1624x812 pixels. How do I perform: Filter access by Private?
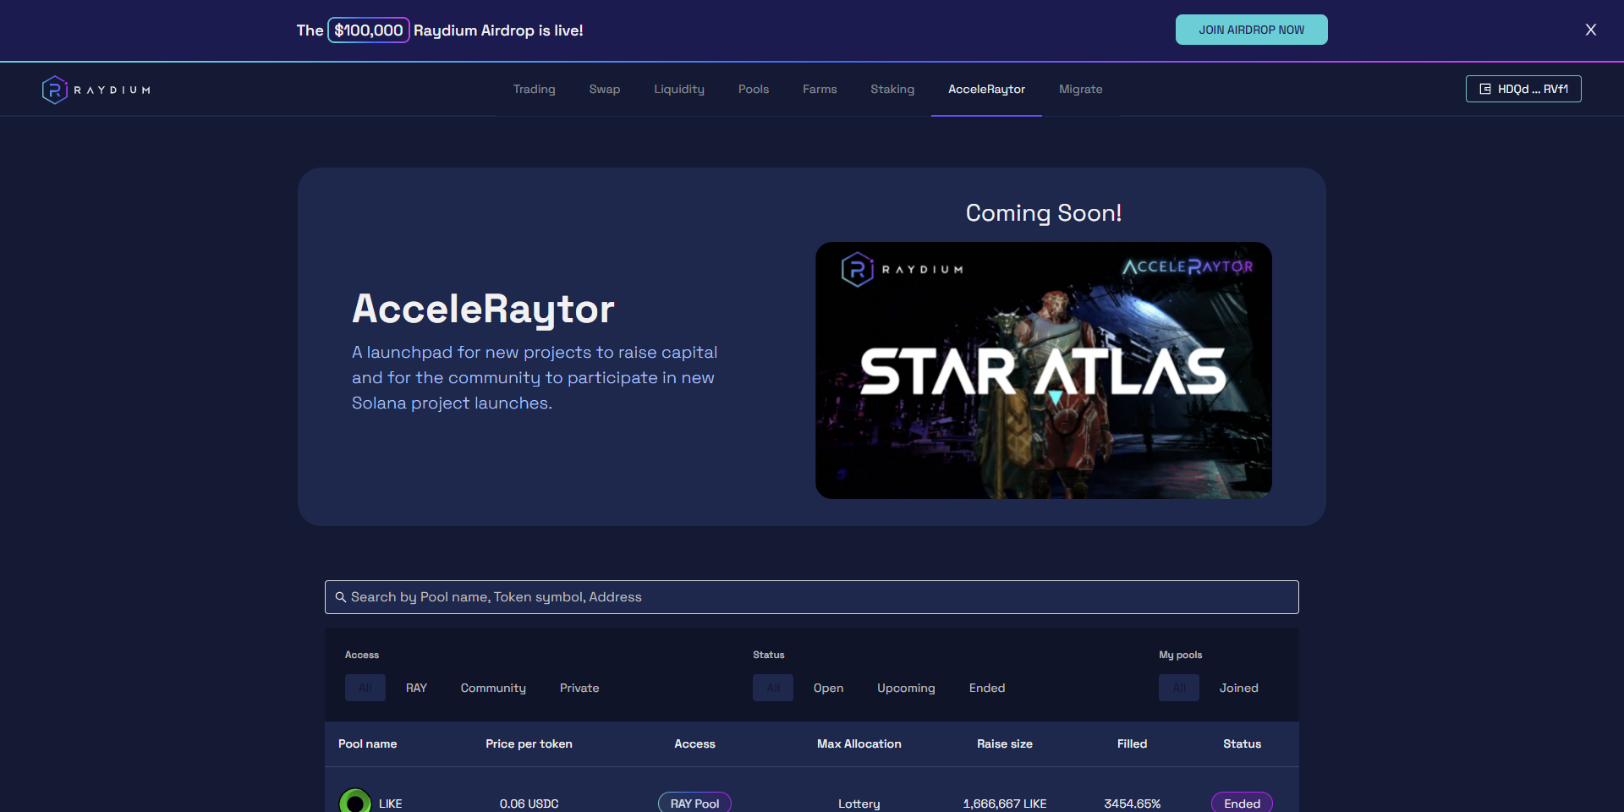(579, 688)
